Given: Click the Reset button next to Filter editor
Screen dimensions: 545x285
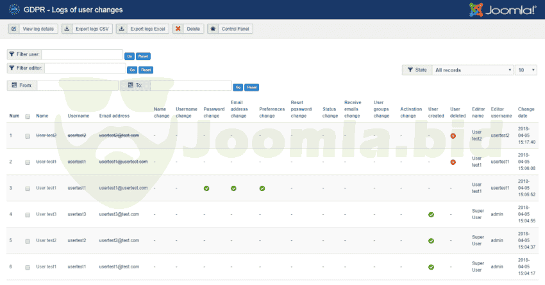Looking at the screenshot, I should (146, 70).
